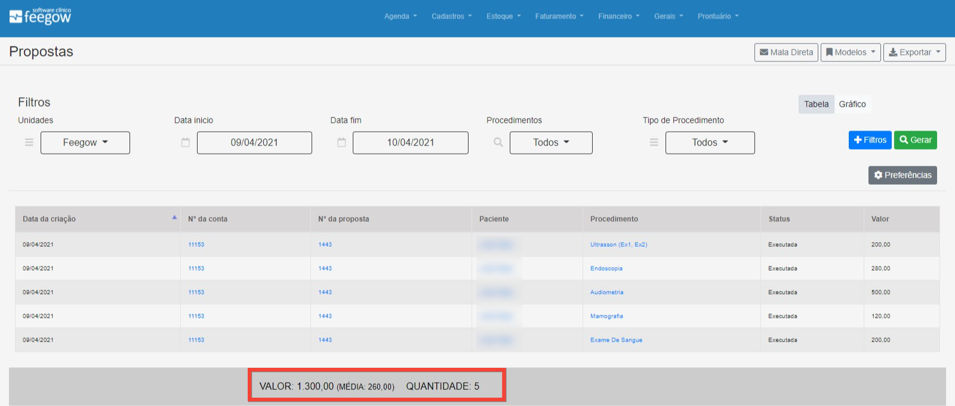Open account 11153 in Endoscopia row
Screen dimensions: 955x406
pyautogui.click(x=196, y=268)
